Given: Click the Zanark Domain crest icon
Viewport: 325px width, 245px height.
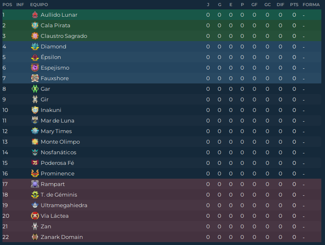Looking at the screenshot, I should click(x=35, y=237).
